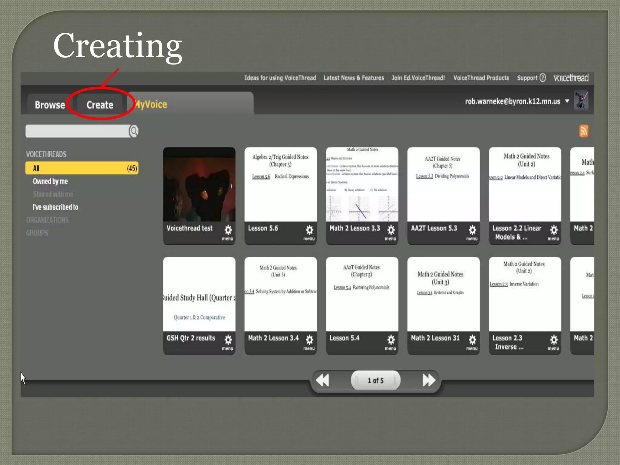This screenshot has height=465, width=620.
Task: Click the search magnifier icon
Action: pyautogui.click(x=134, y=131)
